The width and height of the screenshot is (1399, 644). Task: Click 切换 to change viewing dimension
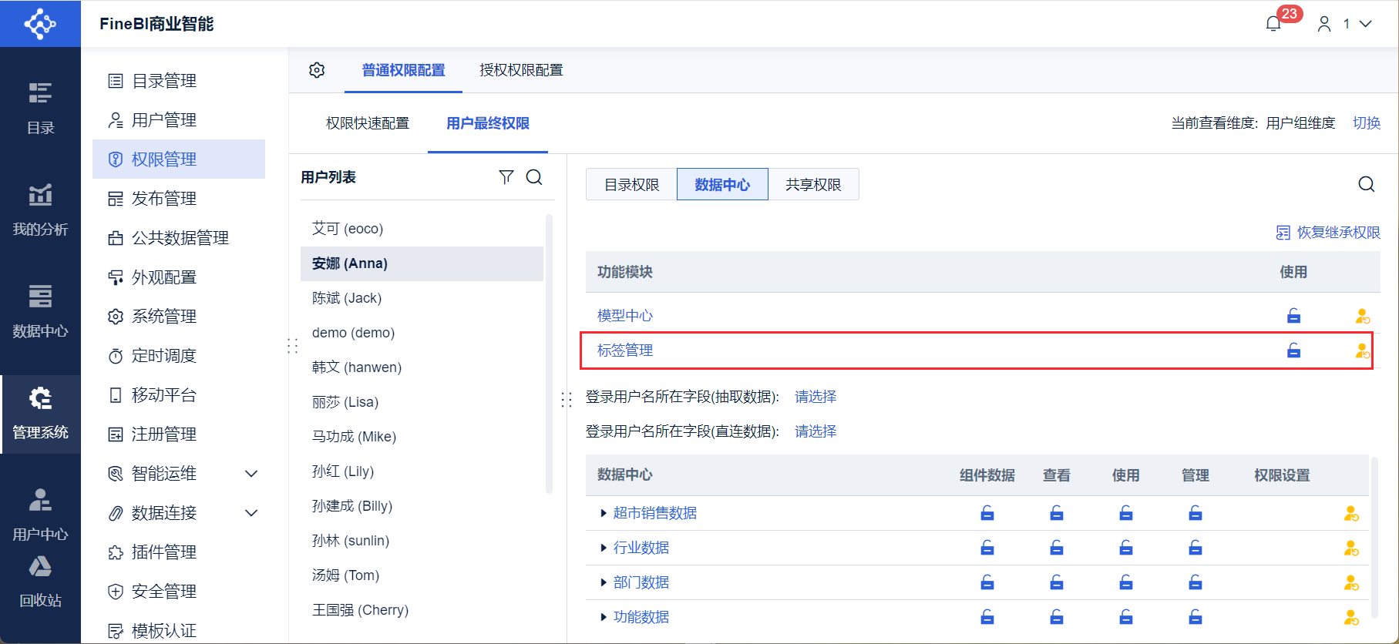pos(1367,123)
